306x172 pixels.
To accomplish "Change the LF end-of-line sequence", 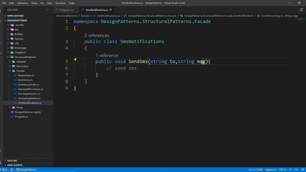I will pos(290,170).
